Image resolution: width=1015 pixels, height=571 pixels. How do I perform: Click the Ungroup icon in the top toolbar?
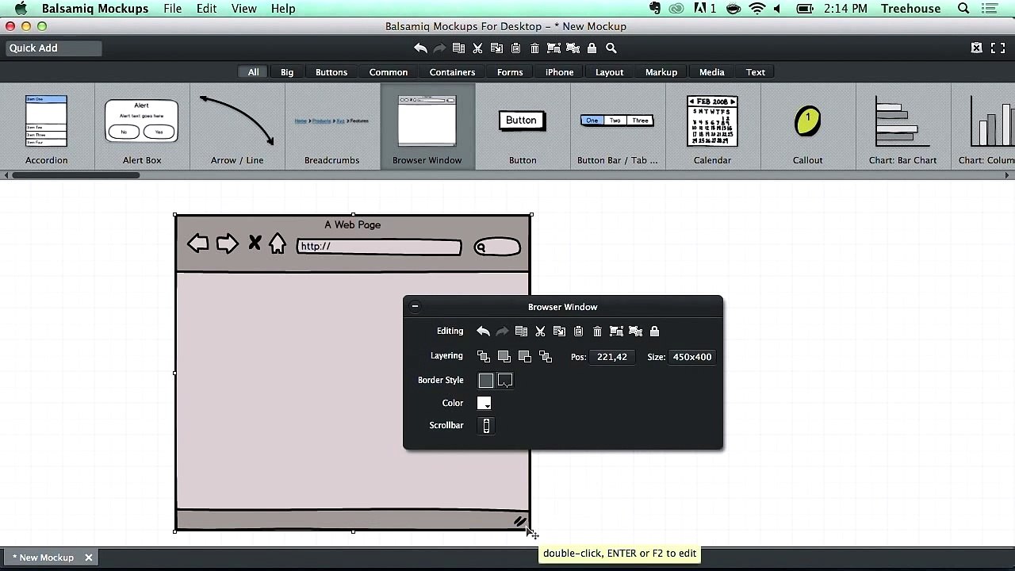click(x=573, y=48)
